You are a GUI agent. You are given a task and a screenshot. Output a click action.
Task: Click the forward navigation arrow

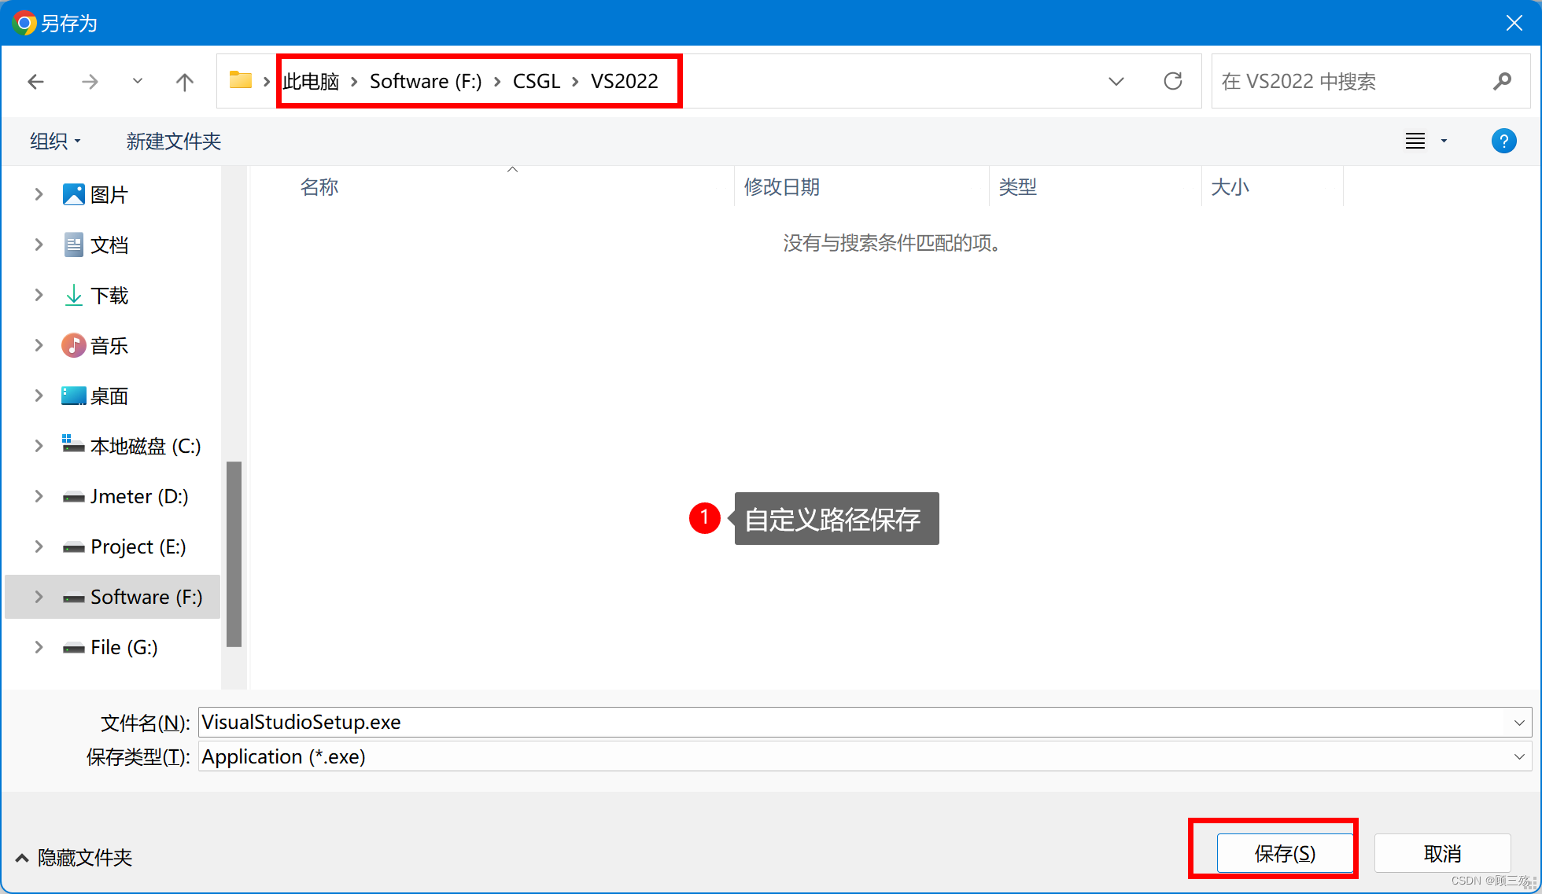90,81
